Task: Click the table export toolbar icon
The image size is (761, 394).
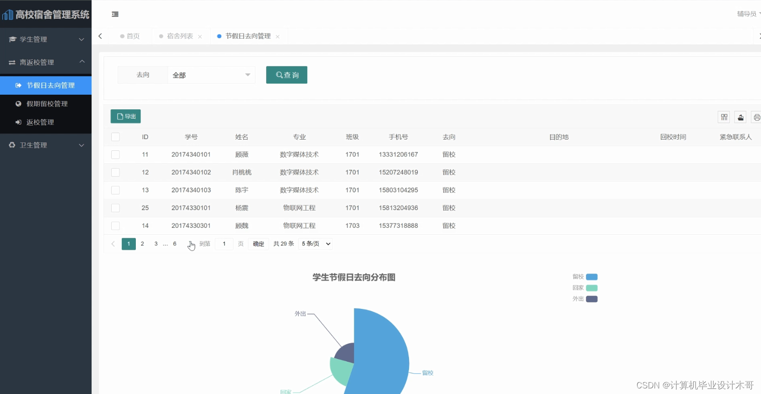Action: point(740,117)
